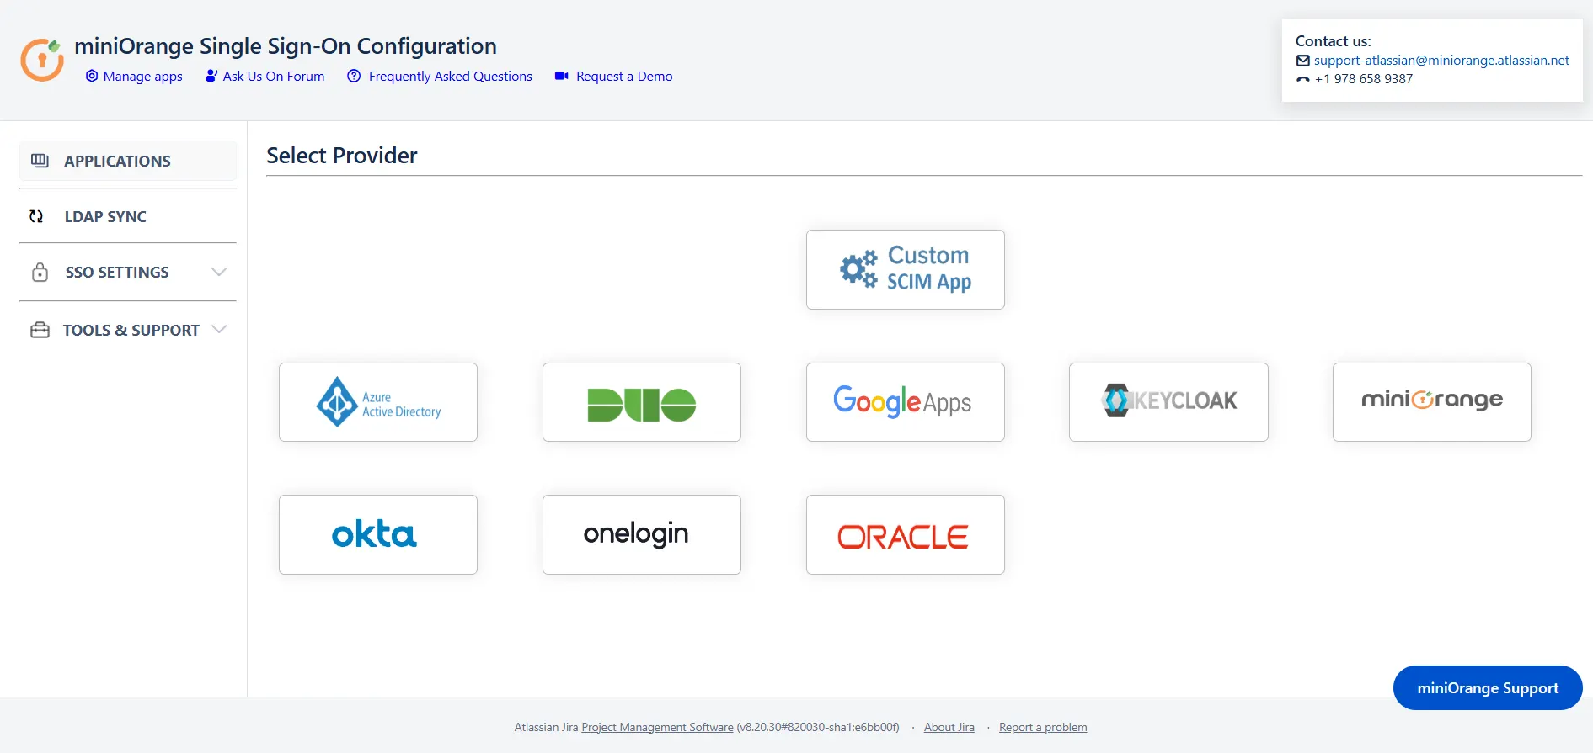Choose the Custom SCIM App provider

click(906, 269)
